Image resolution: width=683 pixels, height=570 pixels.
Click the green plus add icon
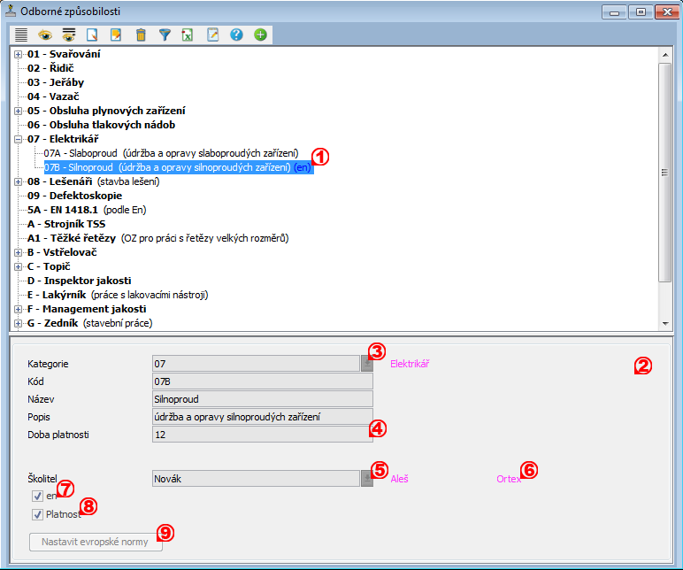click(260, 35)
